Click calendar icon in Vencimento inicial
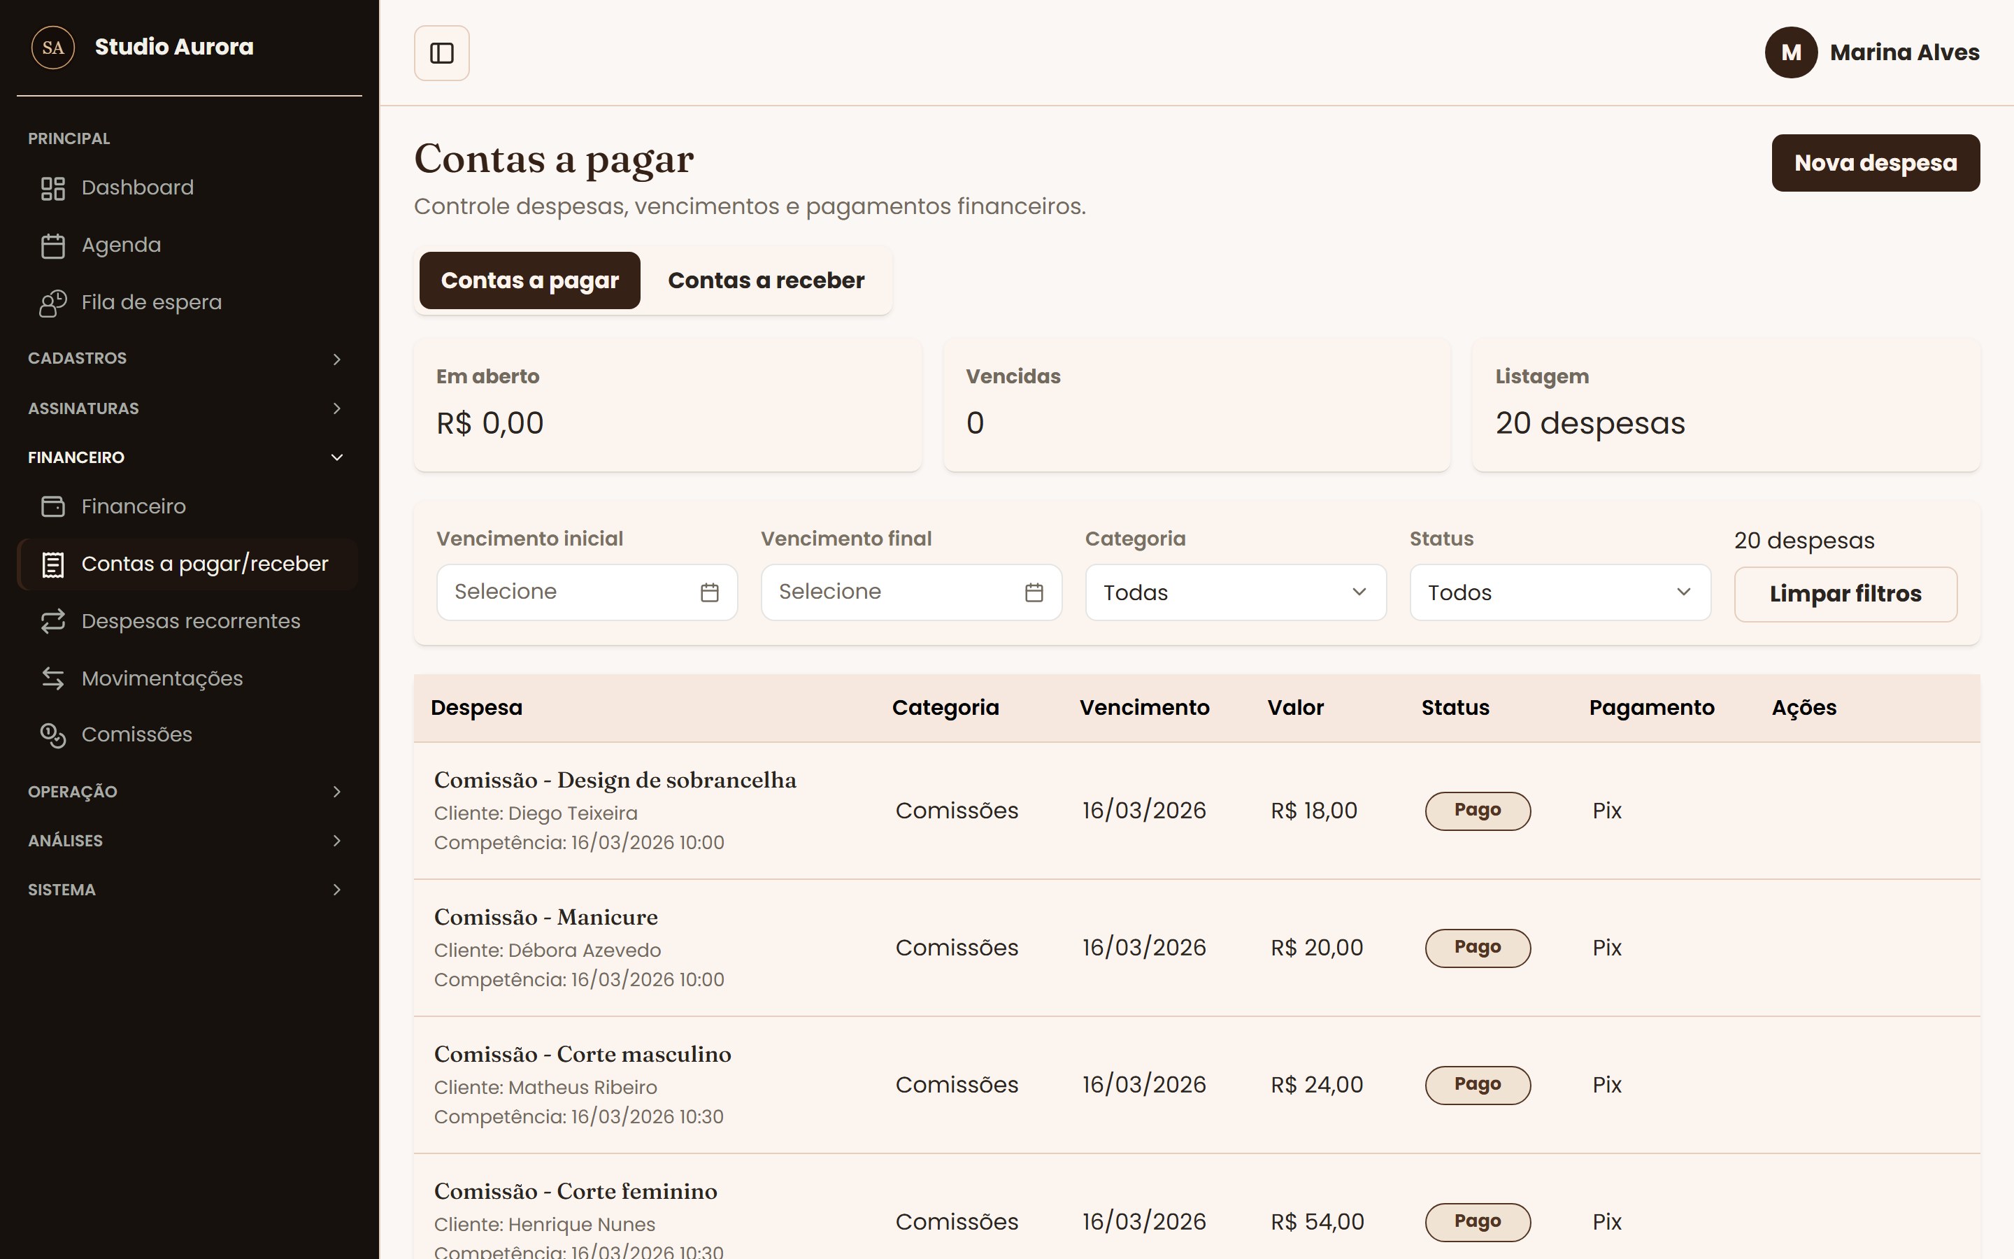2014x1259 pixels. pos(709,592)
